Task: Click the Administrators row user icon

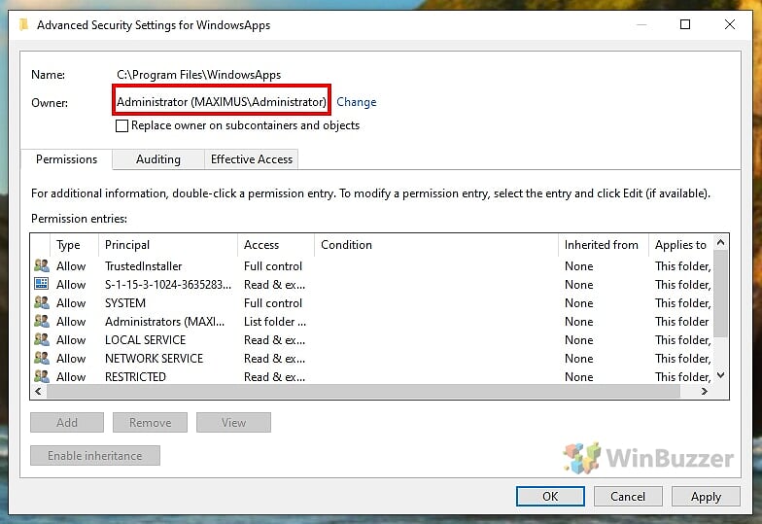Action: click(x=42, y=321)
